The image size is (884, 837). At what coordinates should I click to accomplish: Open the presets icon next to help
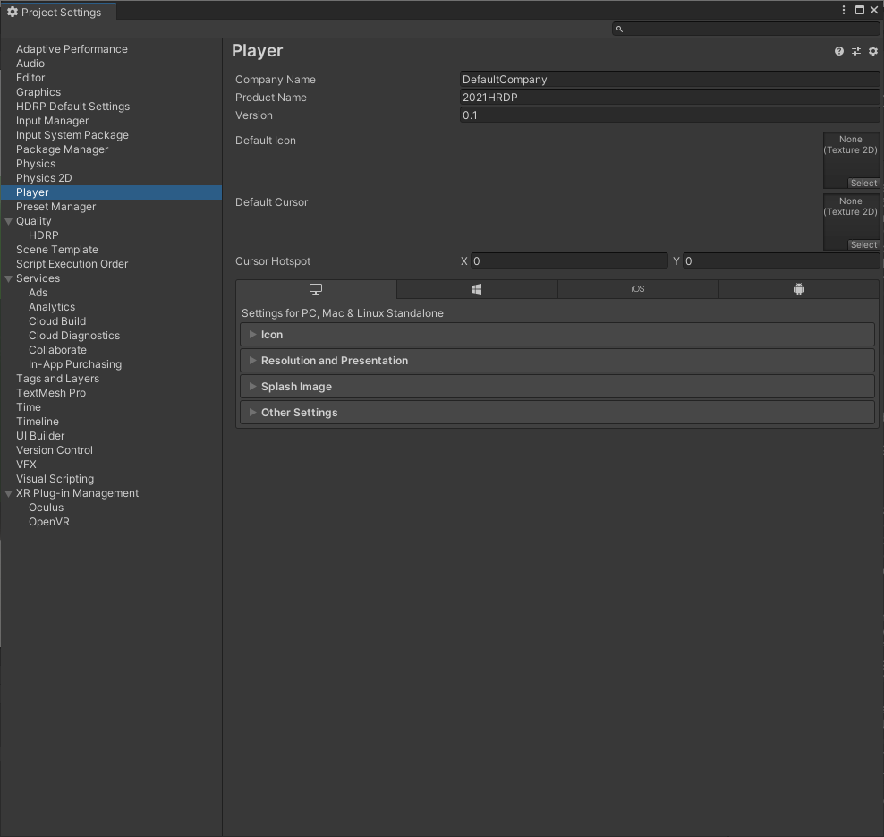tap(855, 51)
